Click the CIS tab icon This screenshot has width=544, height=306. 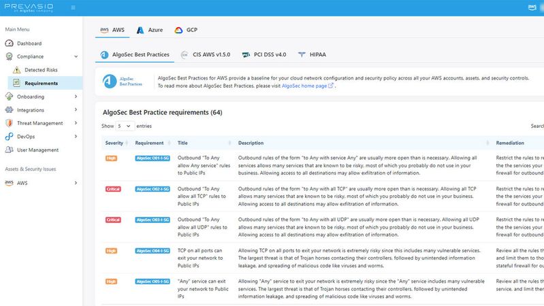click(185, 55)
